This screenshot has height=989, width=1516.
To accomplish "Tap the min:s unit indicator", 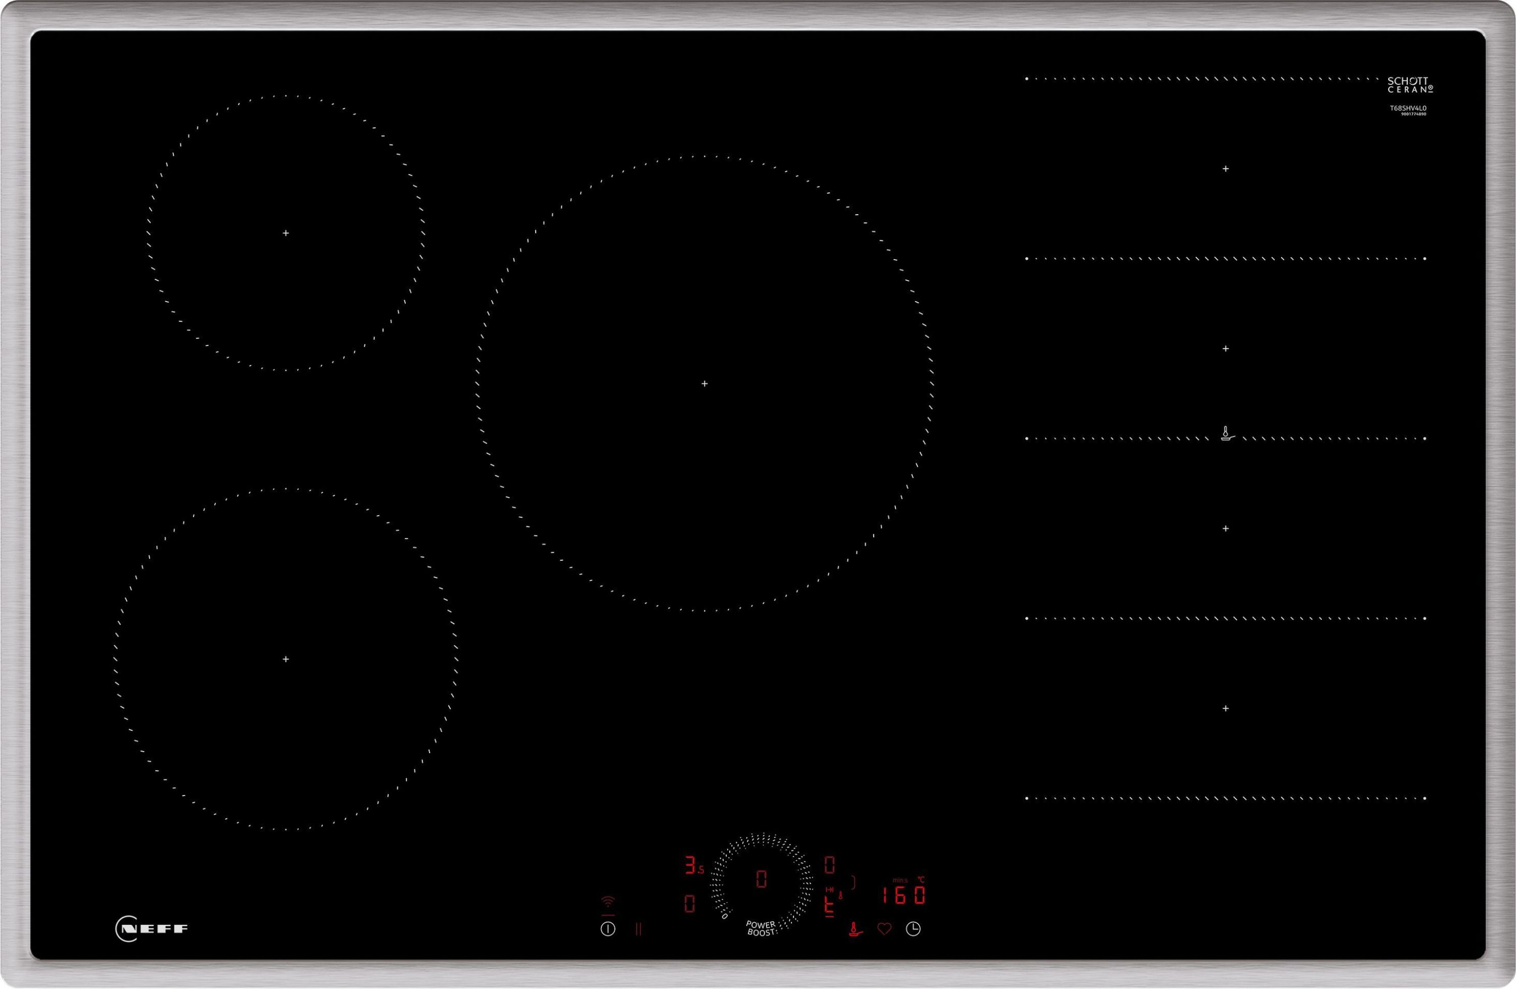I will tap(900, 880).
